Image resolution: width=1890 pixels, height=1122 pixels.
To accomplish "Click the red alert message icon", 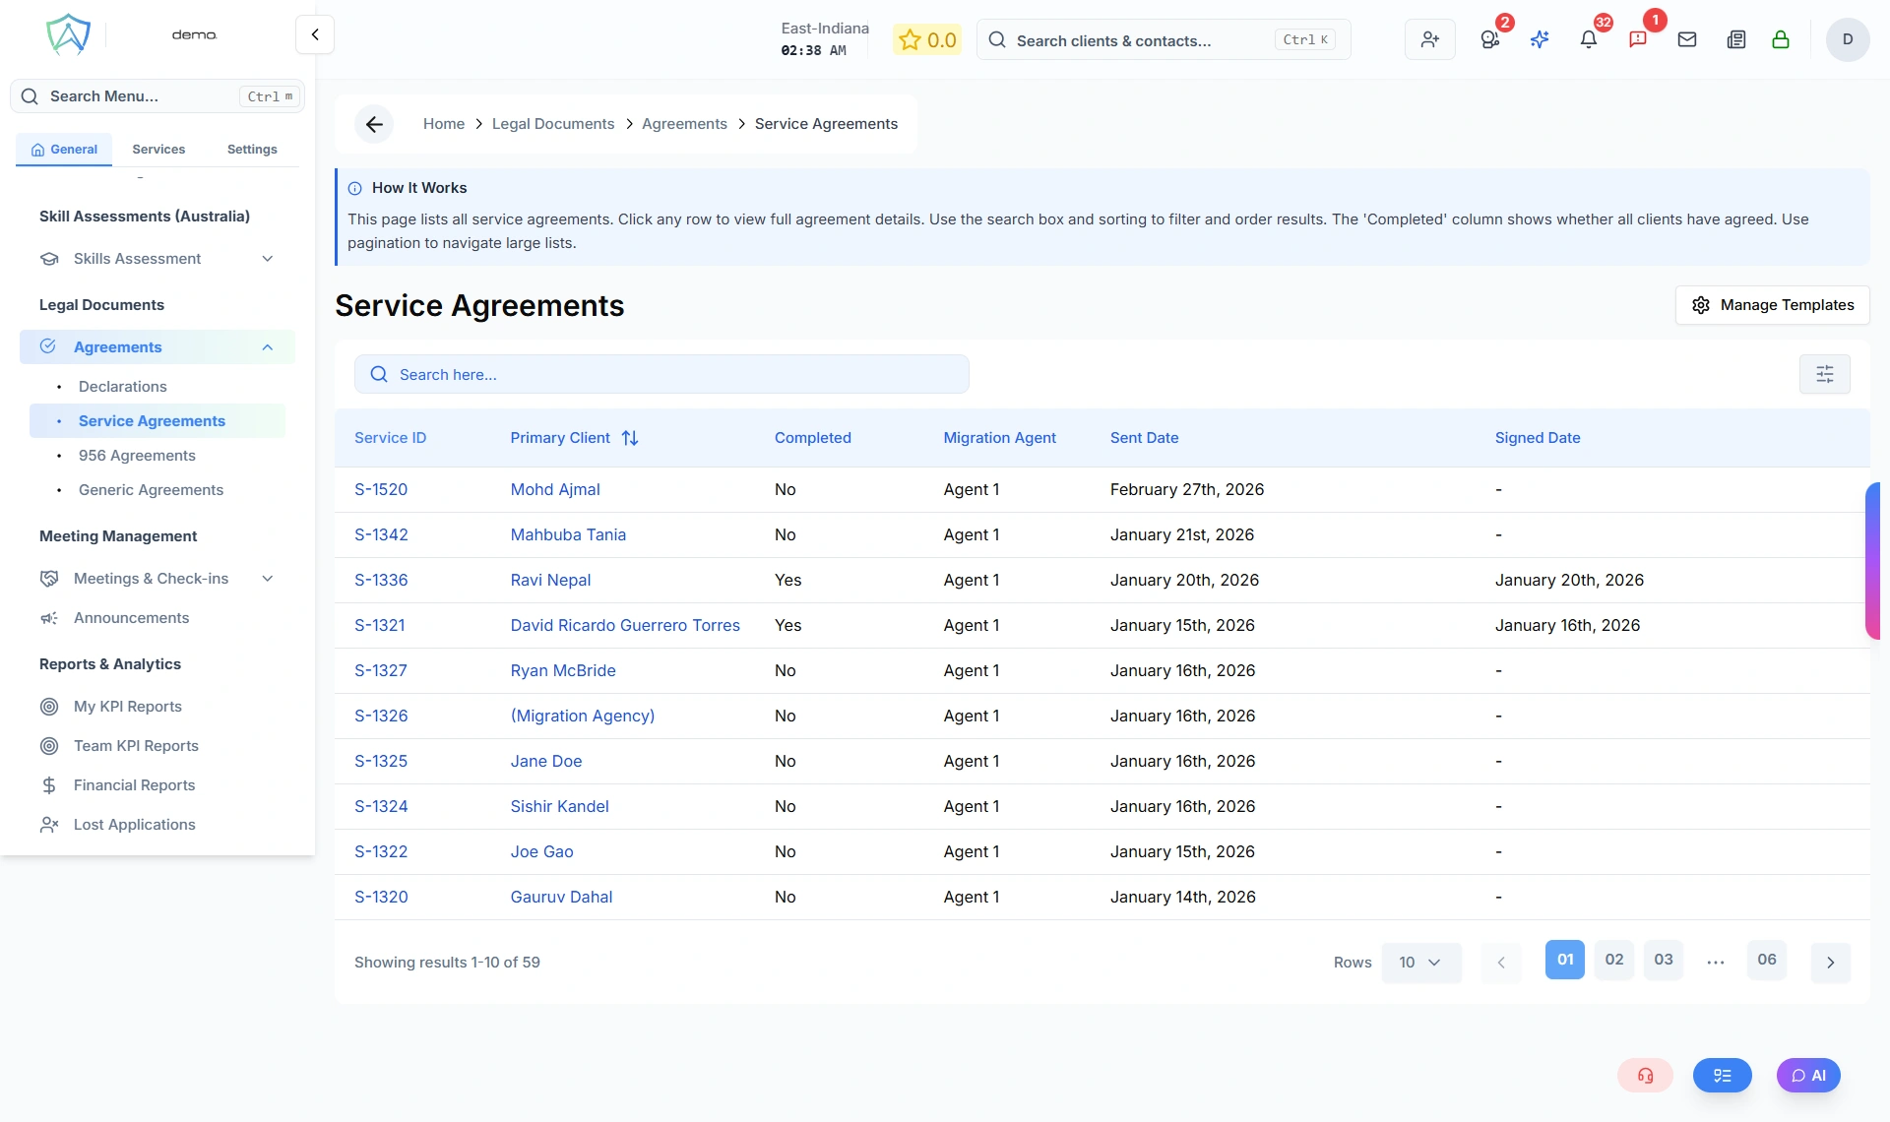I will coord(1638,39).
